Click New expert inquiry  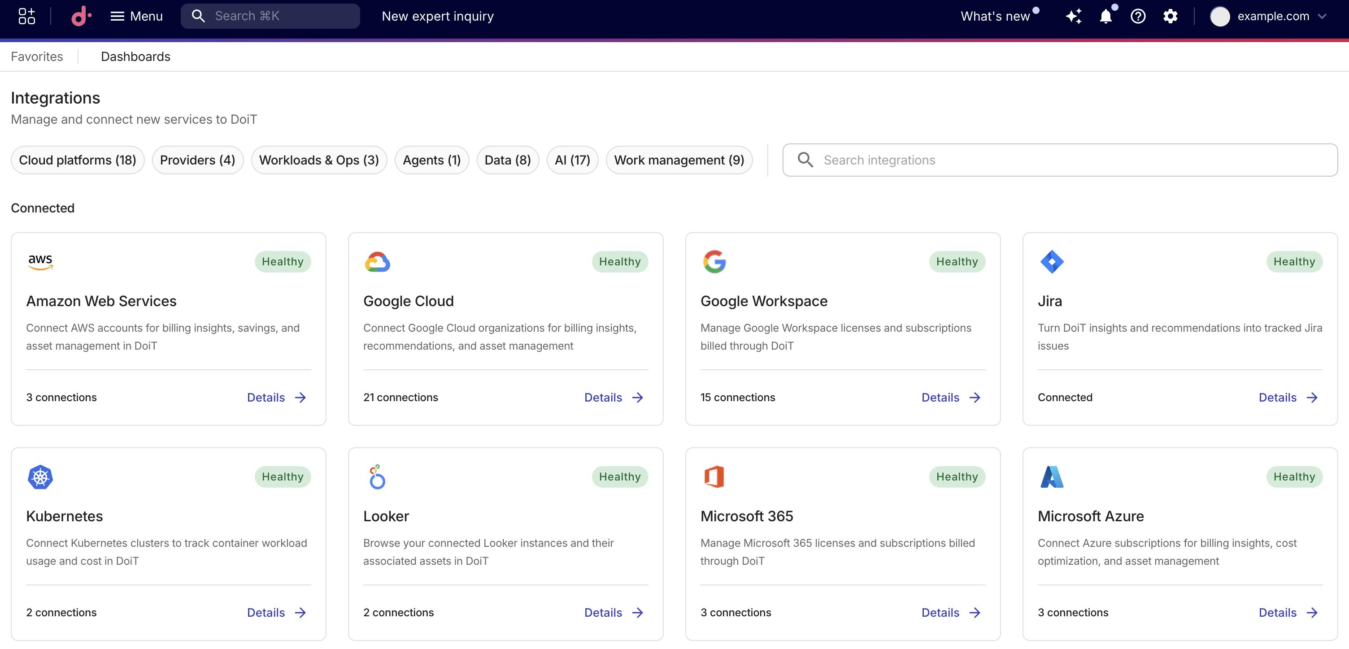pos(437,16)
